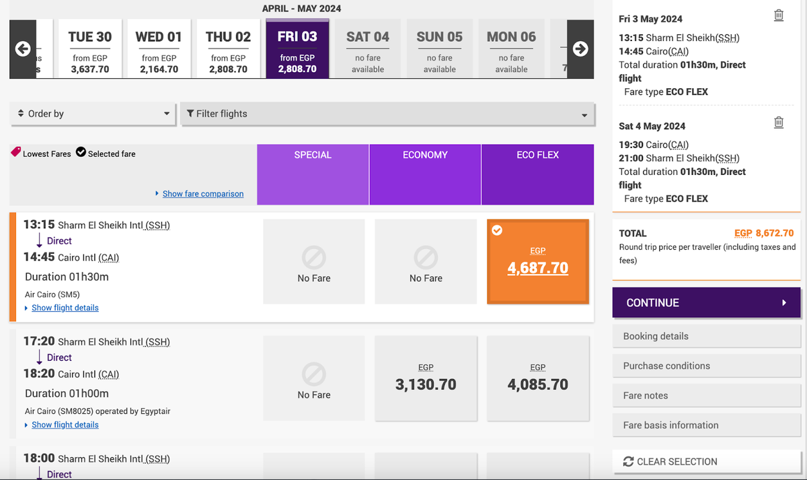Expand Show flight details for SM8025 flight
Screen dimensions: 807x480
[65, 425]
